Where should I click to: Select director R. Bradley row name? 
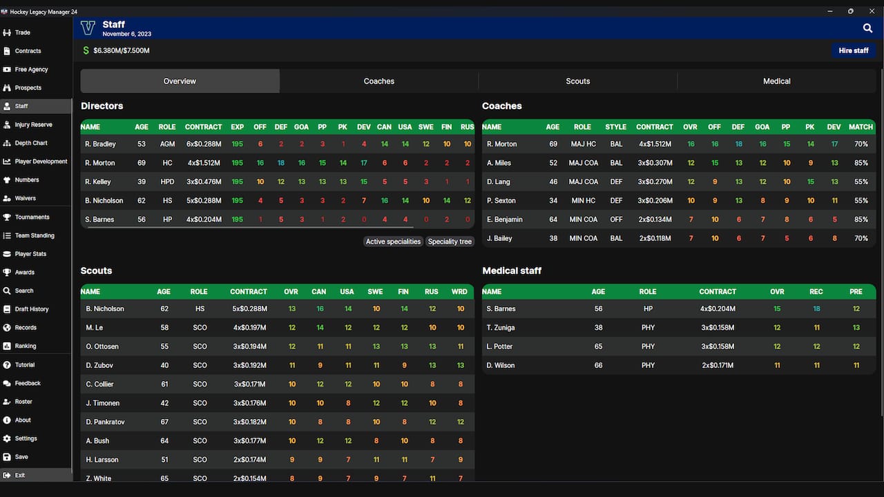click(101, 144)
